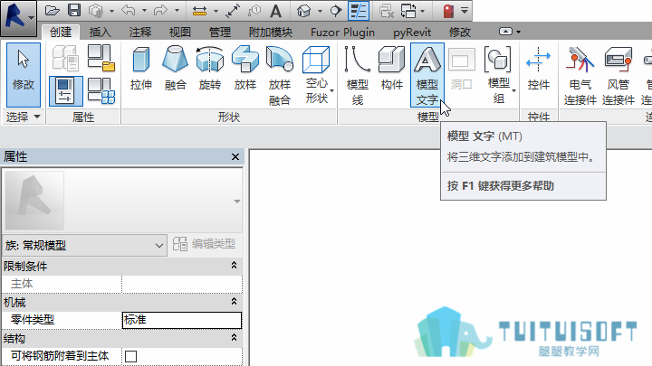This screenshot has height=366, width=652.
Task: Save the file with the floppy disk icon
Action: click(x=74, y=10)
